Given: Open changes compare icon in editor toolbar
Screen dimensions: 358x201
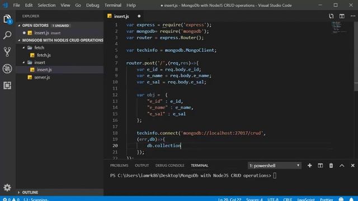Looking at the screenshot, I should coord(331,16).
